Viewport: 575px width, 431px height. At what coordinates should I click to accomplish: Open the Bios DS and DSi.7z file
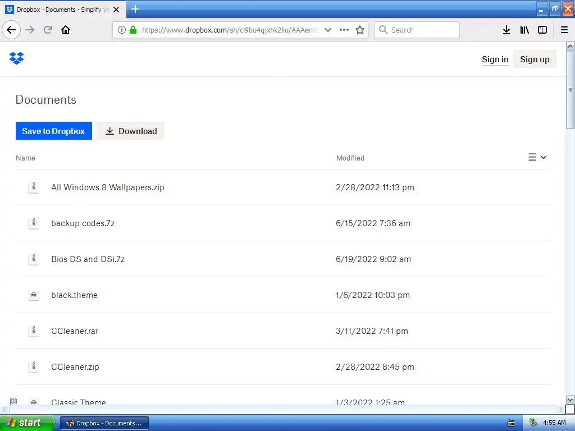coord(88,259)
